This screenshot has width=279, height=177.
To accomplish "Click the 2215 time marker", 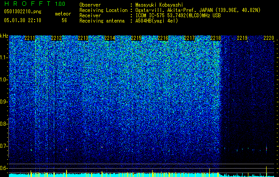I will coord(136,38).
